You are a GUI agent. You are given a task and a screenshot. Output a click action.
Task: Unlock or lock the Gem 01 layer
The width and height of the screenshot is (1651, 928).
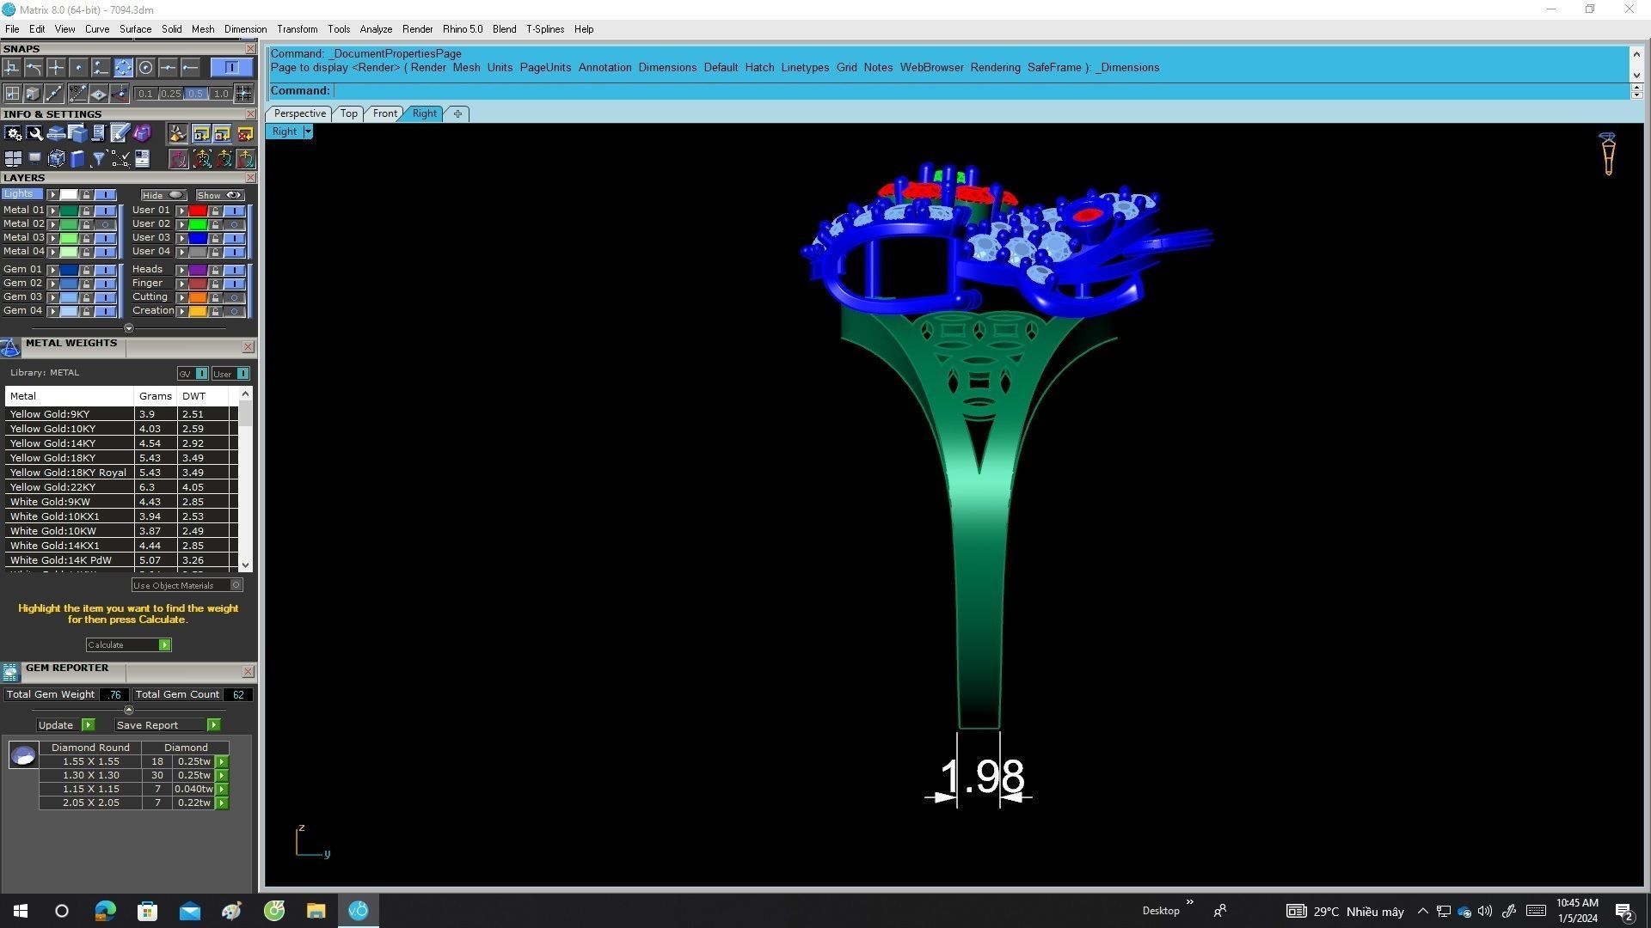pyautogui.click(x=86, y=270)
